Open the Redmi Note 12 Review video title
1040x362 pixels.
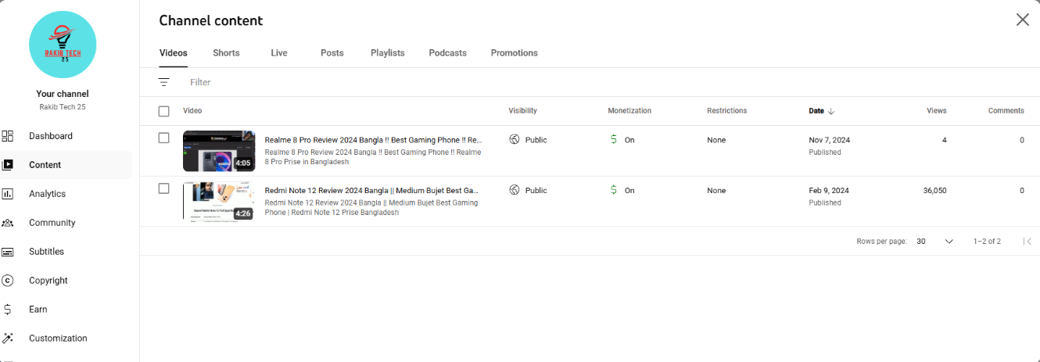click(371, 190)
